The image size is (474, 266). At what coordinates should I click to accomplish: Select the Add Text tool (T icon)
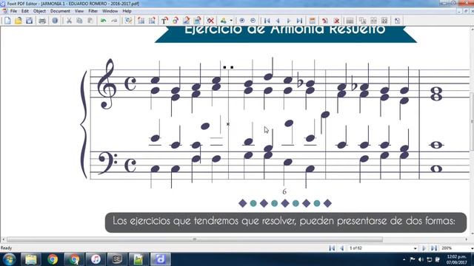(x=164, y=21)
